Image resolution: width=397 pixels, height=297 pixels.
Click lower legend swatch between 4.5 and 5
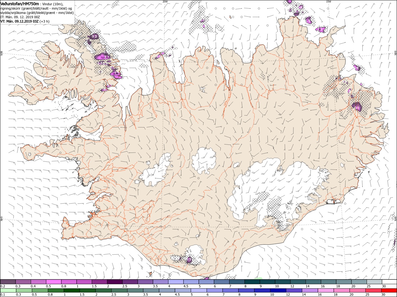(183, 291)
